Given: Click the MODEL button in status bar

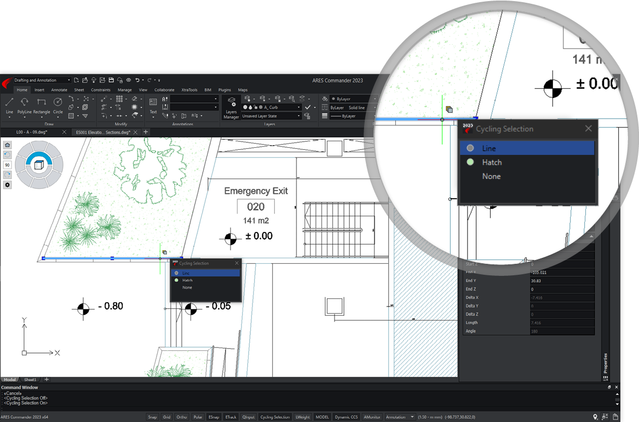Looking at the screenshot, I should tap(322, 417).
